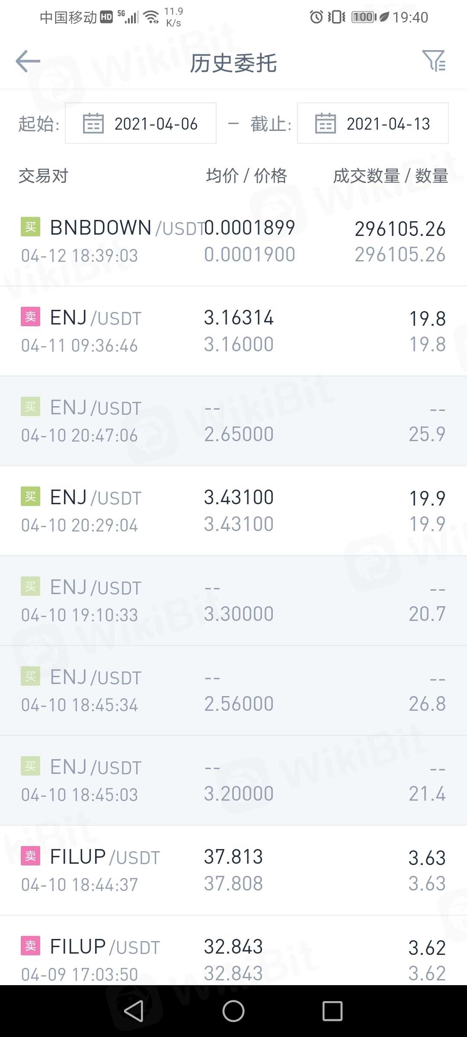Image resolution: width=467 pixels, height=1037 pixels.
Task: Tap the back arrow icon
Action: 28,61
